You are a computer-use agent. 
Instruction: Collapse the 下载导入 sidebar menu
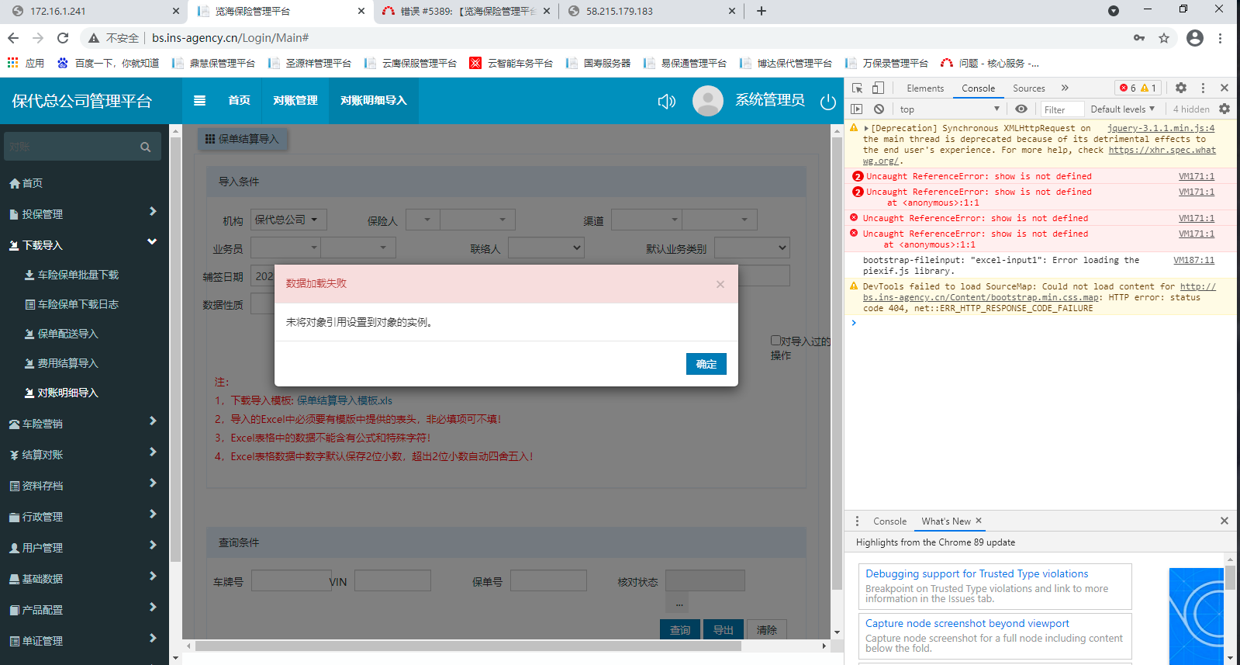84,244
